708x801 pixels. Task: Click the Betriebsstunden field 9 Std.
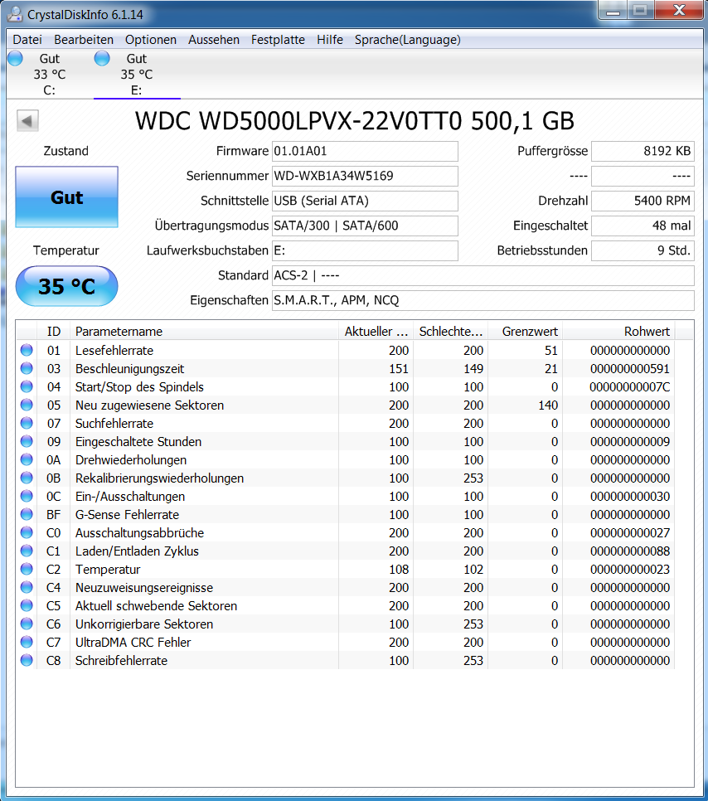pos(643,250)
